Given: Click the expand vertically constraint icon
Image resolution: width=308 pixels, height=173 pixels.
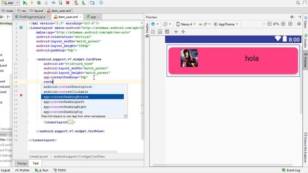Looking at the screenshot, I should 183,32.
